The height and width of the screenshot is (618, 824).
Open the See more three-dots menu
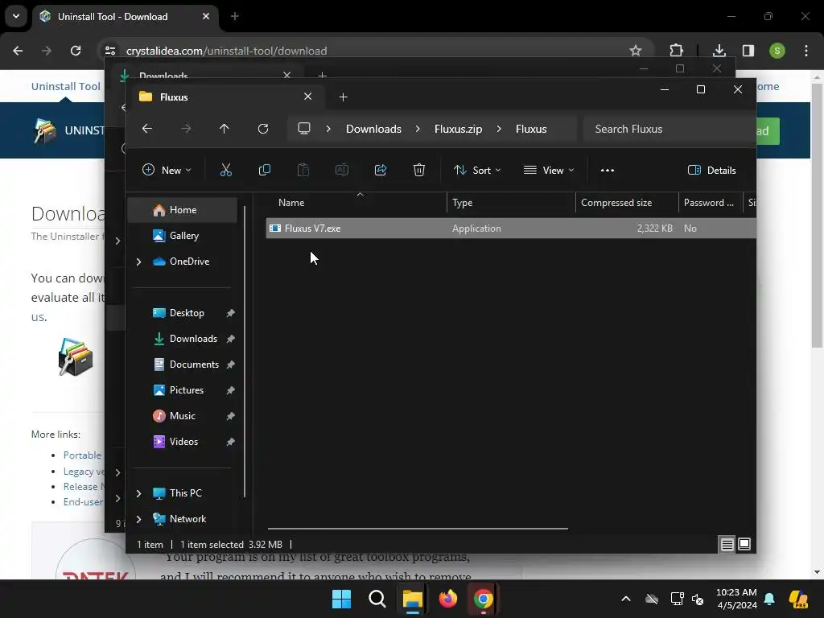tap(608, 171)
